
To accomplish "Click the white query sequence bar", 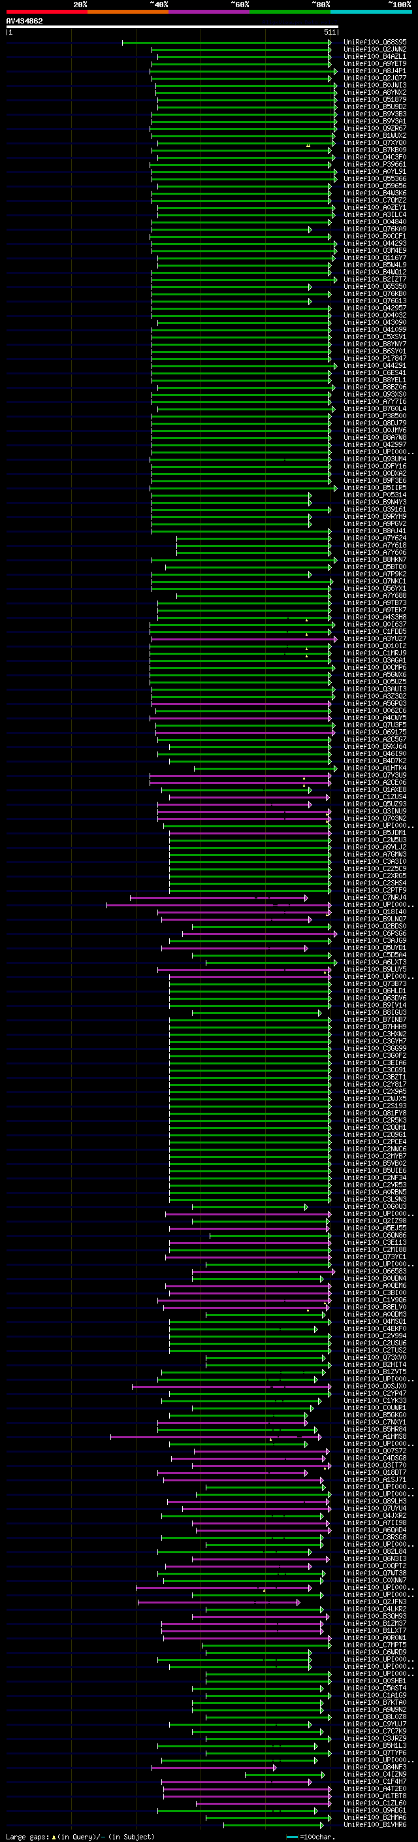I will click(x=172, y=27).
